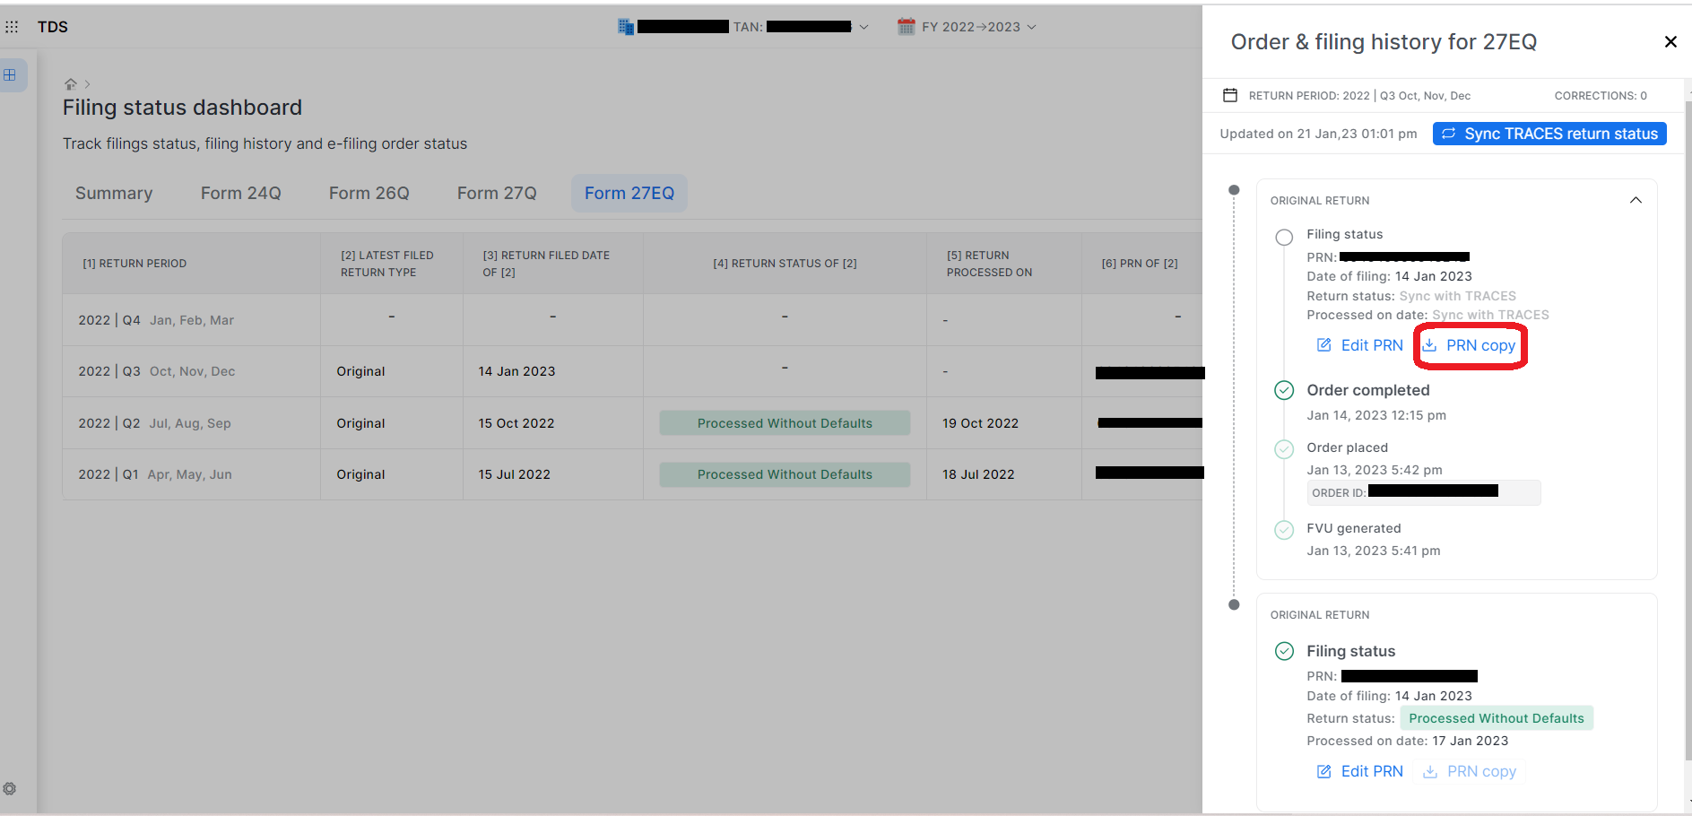
Task: Open the TAN selector dropdown
Action: tap(863, 27)
